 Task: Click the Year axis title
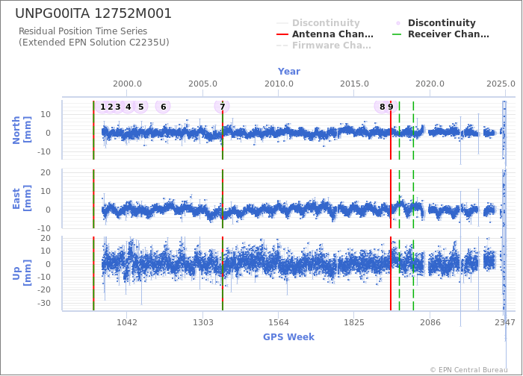pos(289,72)
